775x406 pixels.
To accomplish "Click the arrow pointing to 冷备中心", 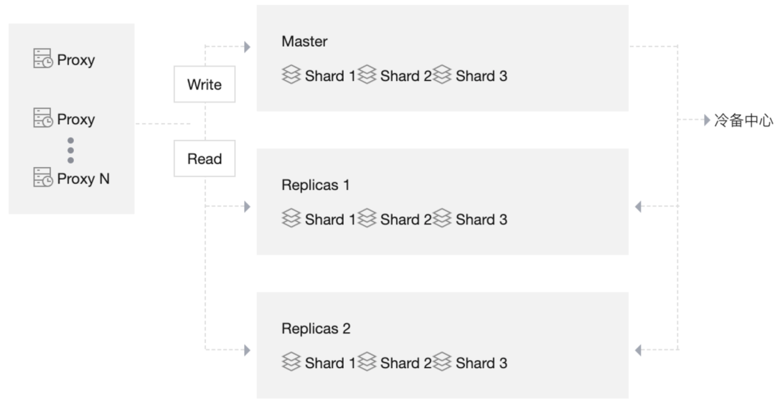I will coord(706,121).
